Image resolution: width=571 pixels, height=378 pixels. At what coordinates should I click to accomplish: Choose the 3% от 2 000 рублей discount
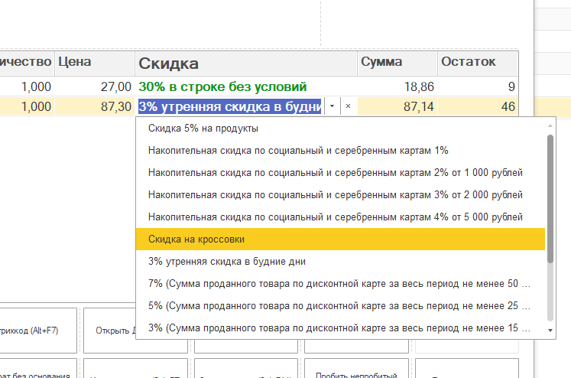(x=340, y=195)
